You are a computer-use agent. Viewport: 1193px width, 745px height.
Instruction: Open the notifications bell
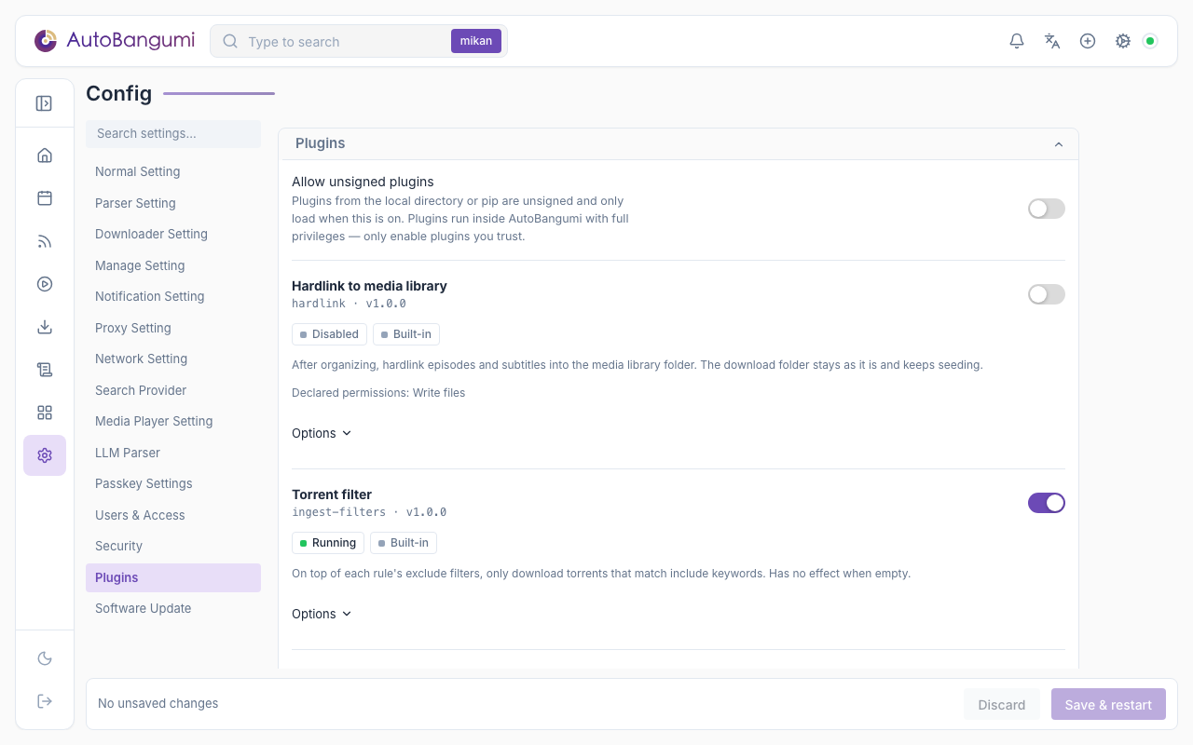1017,41
